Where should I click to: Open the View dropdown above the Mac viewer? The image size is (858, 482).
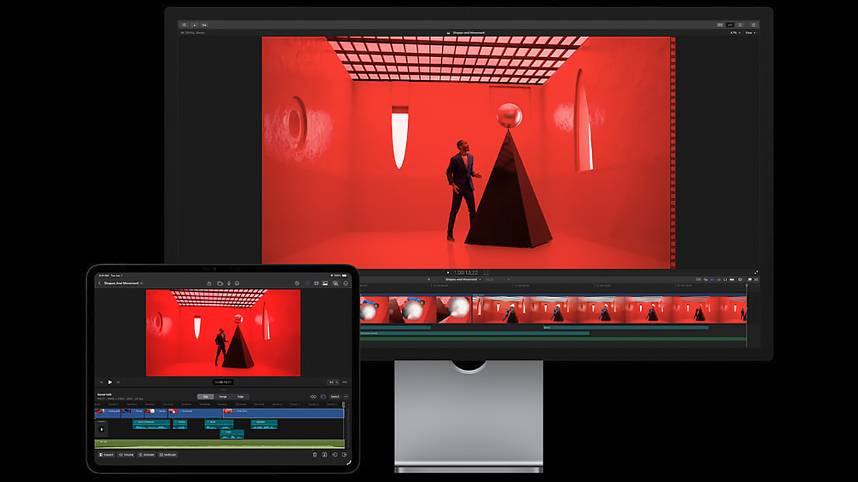click(x=750, y=32)
